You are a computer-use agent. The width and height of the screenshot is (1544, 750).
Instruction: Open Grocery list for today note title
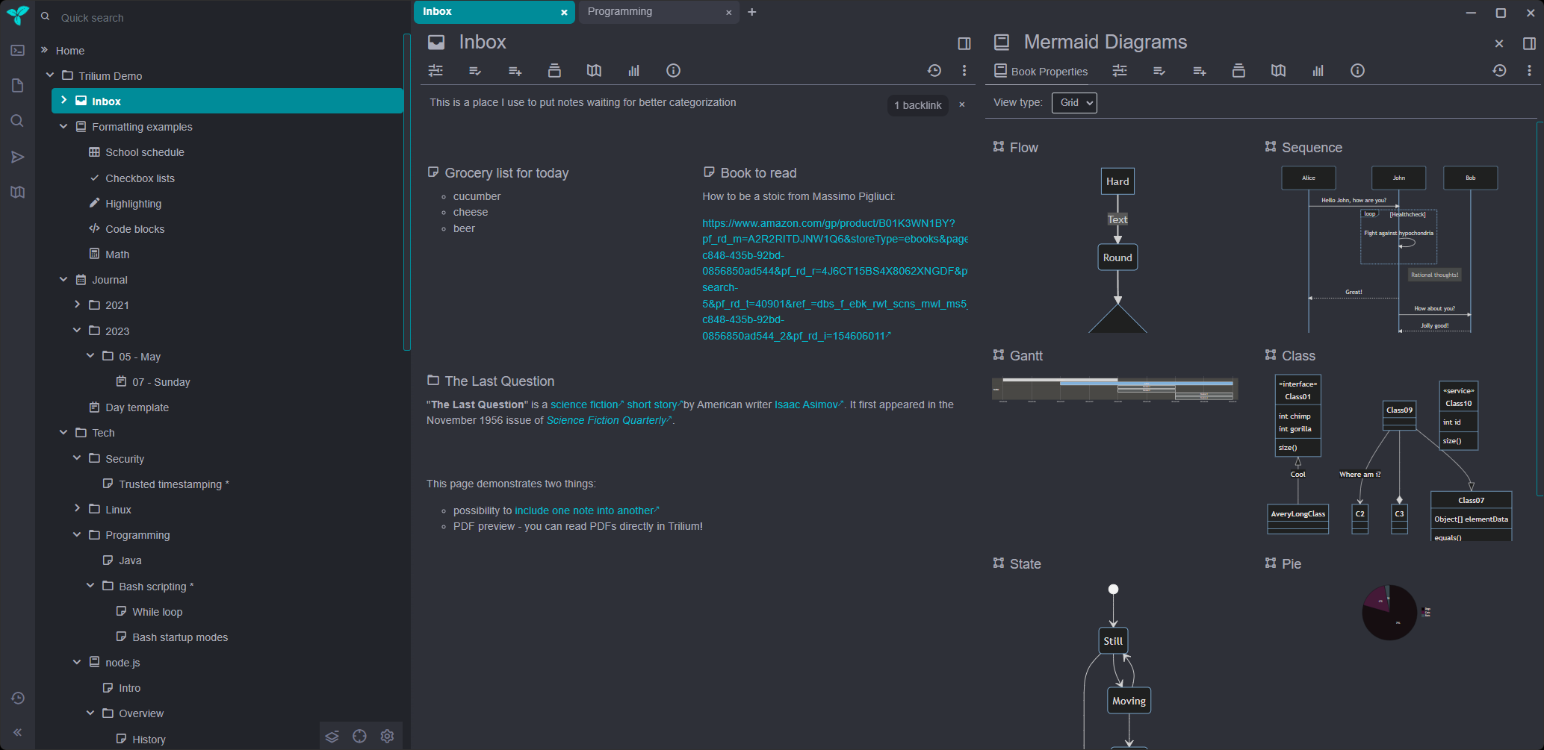tap(506, 173)
